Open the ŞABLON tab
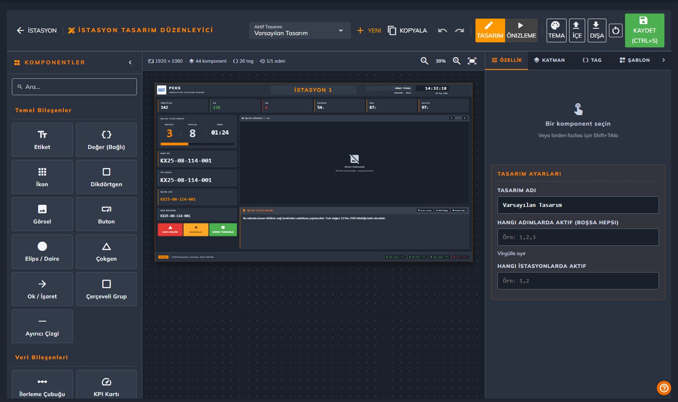Screen dimensions: 678x402 click(635, 61)
